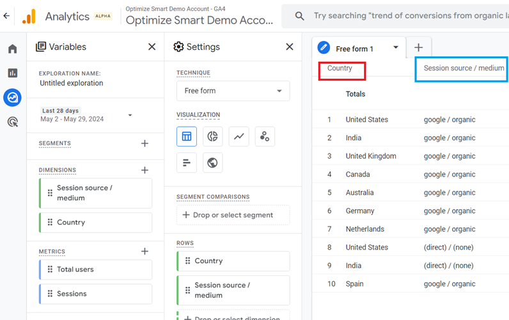Select Session source / medium chip under Rows
The width and height of the screenshot is (509, 320).
pyautogui.click(x=233, y=290)
